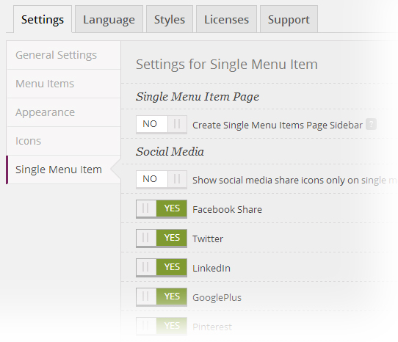
Task: Click the Facebook Share label text
Action: point(227,210)
